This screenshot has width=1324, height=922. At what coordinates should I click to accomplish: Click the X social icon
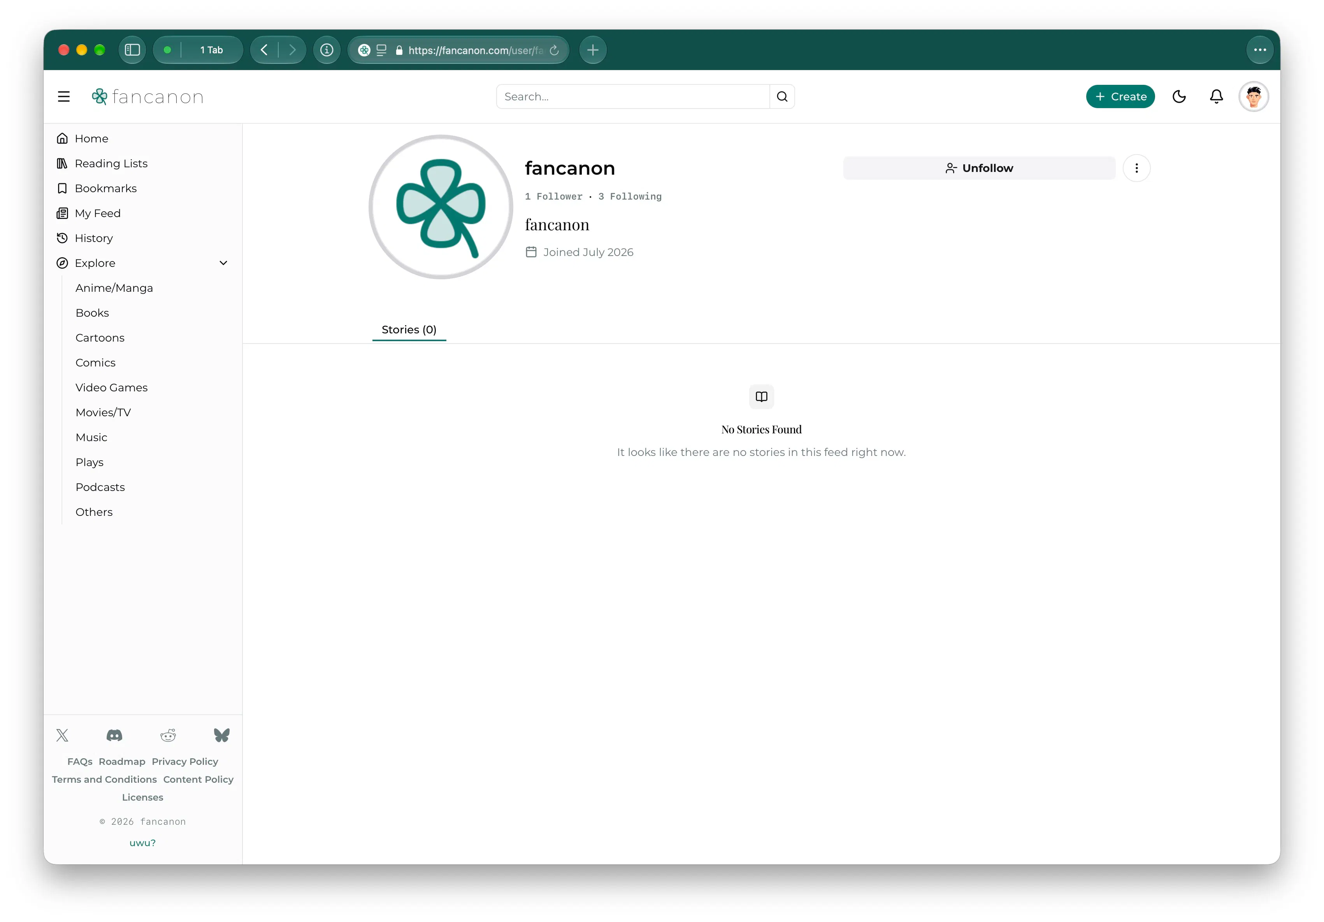click(x=62, y=735)
